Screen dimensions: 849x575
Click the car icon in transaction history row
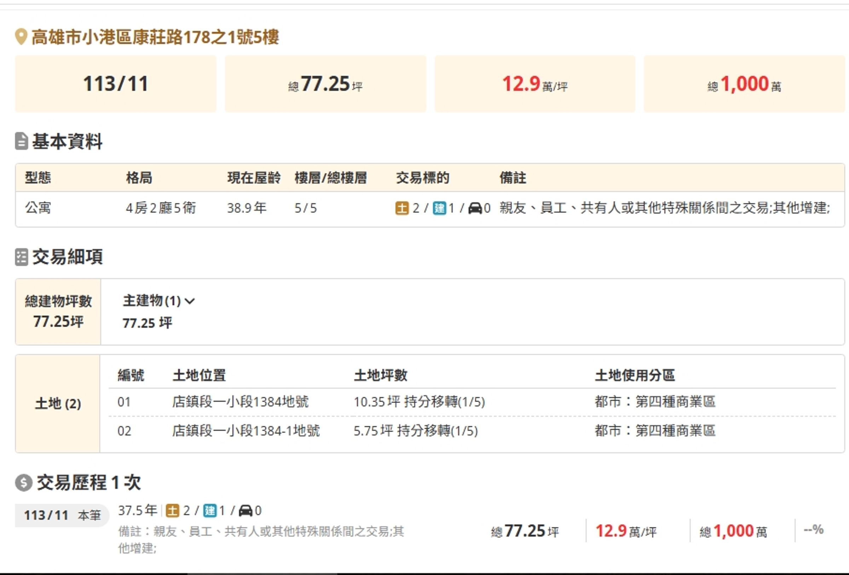click(x=246, y=510)
